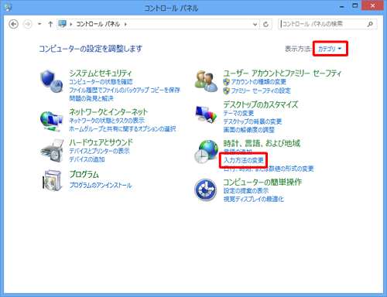This screenshot has height=297, width=387.
Task: Click the magnifier search icon
Action: 370,24
